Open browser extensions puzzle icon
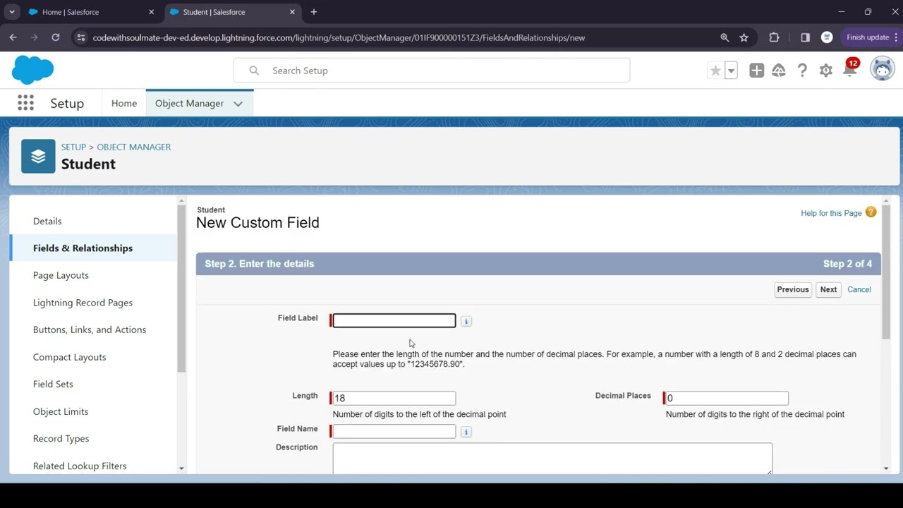903x508 pixels. click(x=774, y=37)
